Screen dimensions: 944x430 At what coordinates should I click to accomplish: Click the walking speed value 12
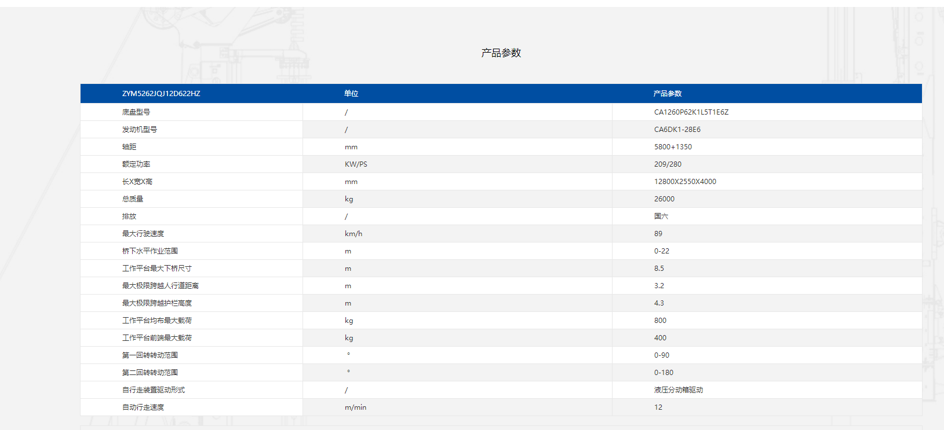658,407
